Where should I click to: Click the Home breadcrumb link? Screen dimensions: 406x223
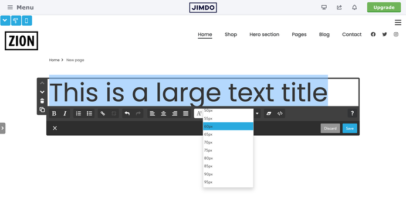tap(54, 60)
